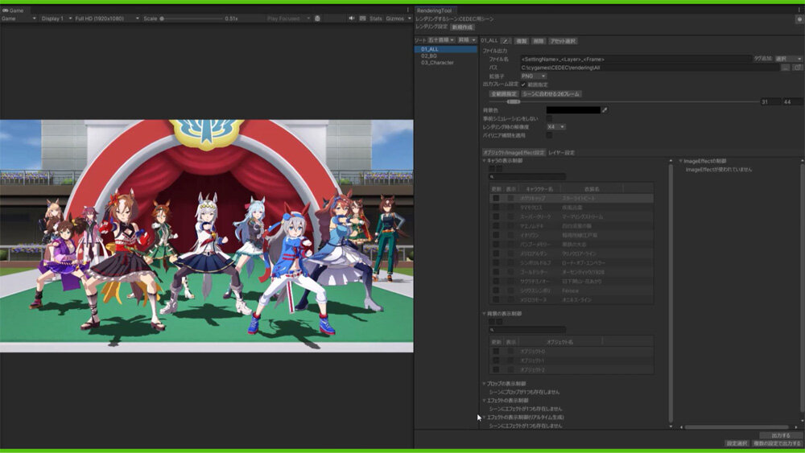Select 02_BG in settings list

[x=429, y=56]
